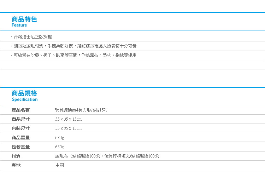
Task: Click the 包裝重量 row label
Action: tap(20, 147)
